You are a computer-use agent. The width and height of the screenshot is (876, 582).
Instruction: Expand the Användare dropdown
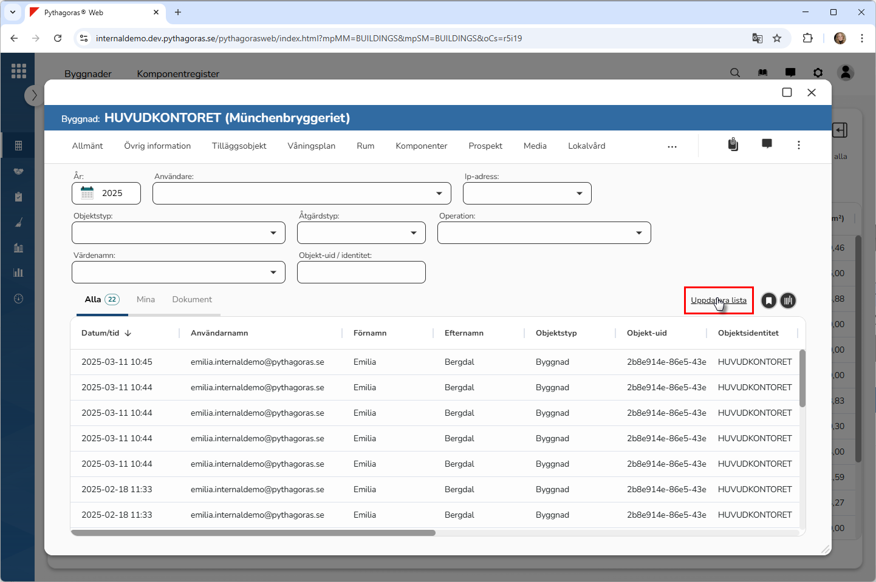(439, 194)
